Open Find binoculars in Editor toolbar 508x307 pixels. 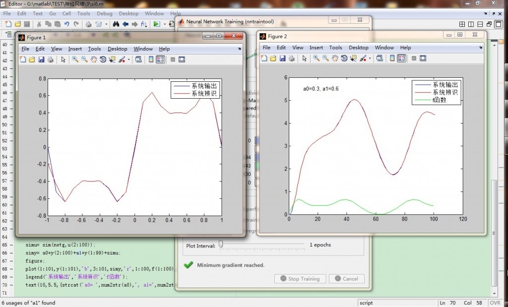[116, 24]
